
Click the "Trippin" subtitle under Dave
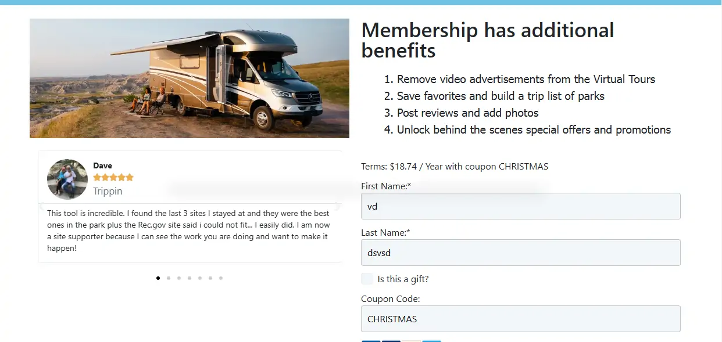click(x=108, y=191)
